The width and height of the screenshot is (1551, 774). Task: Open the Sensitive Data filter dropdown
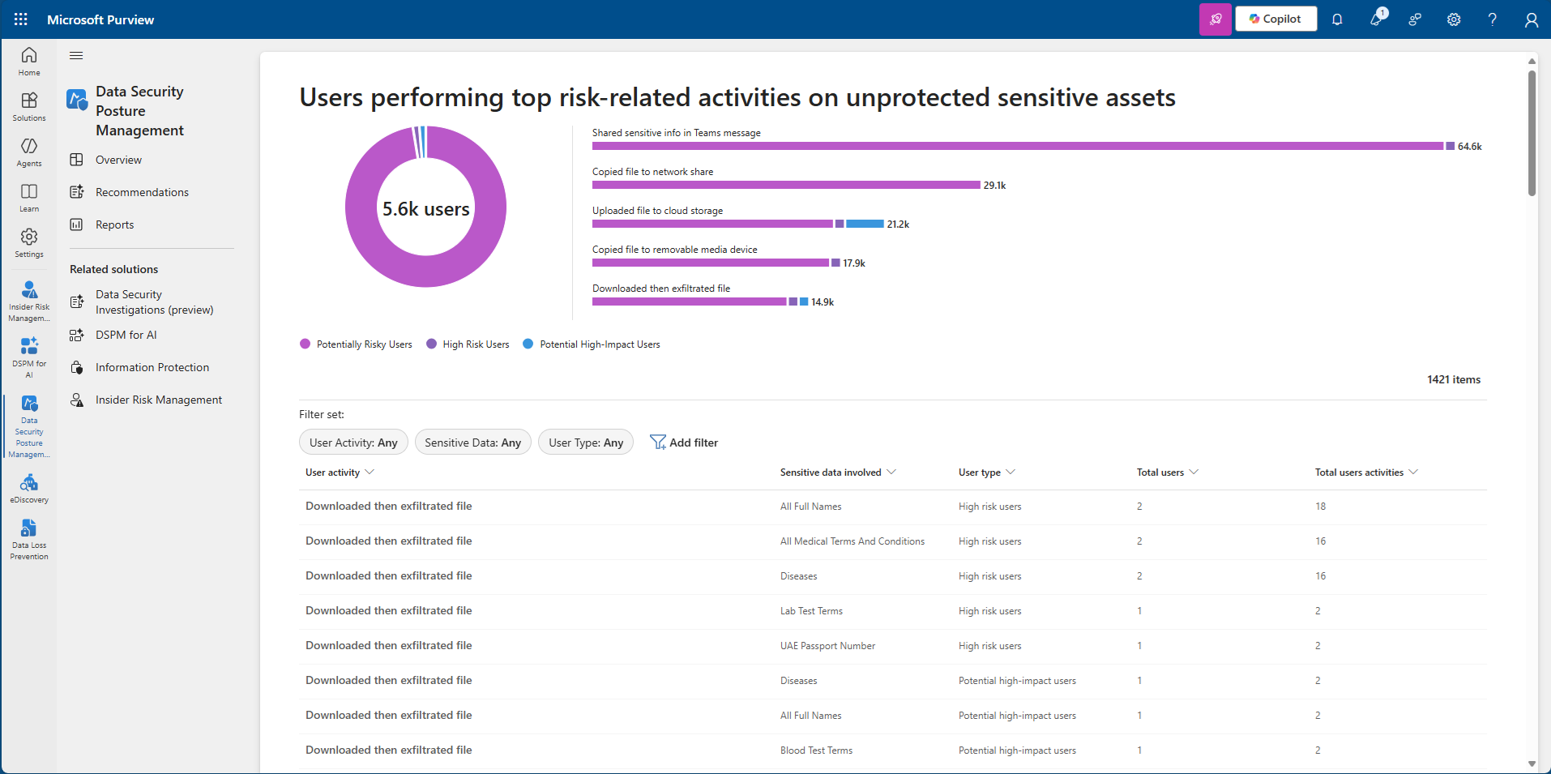(472, 443)
